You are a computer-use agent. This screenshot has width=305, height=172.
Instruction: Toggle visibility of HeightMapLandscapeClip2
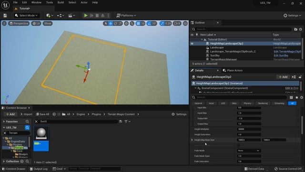(192, 43)
